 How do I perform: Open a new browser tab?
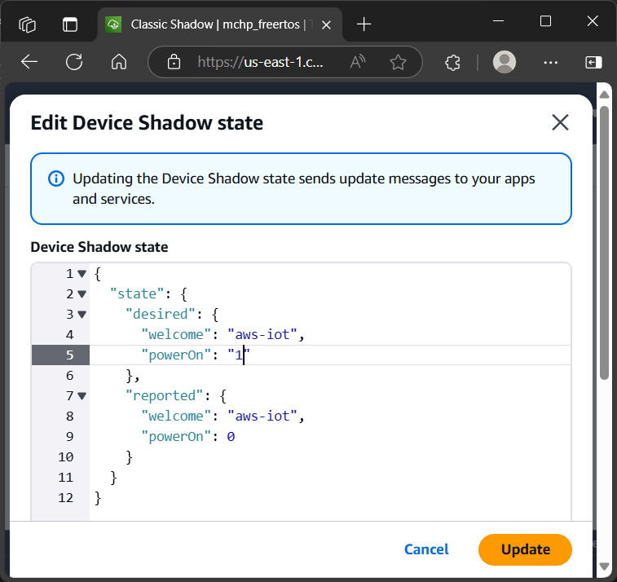364,24
